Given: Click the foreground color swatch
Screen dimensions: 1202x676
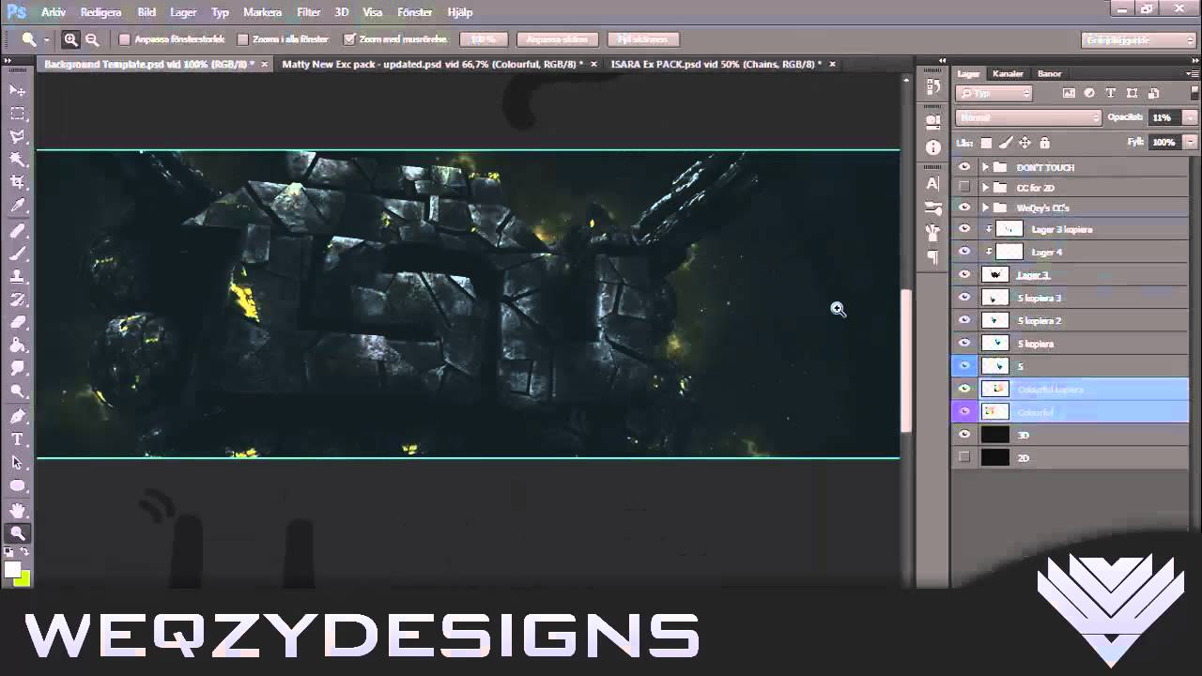Looking at the screenshot, I should click(x=12, y=569).
